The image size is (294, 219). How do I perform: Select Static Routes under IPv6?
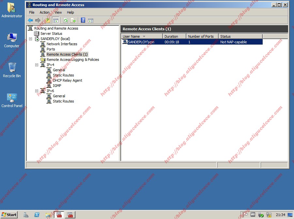(x=63, y=101)
